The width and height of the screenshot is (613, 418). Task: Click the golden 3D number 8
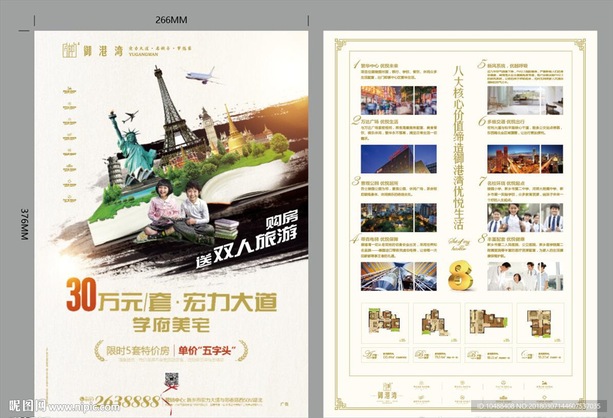point(460,276)
